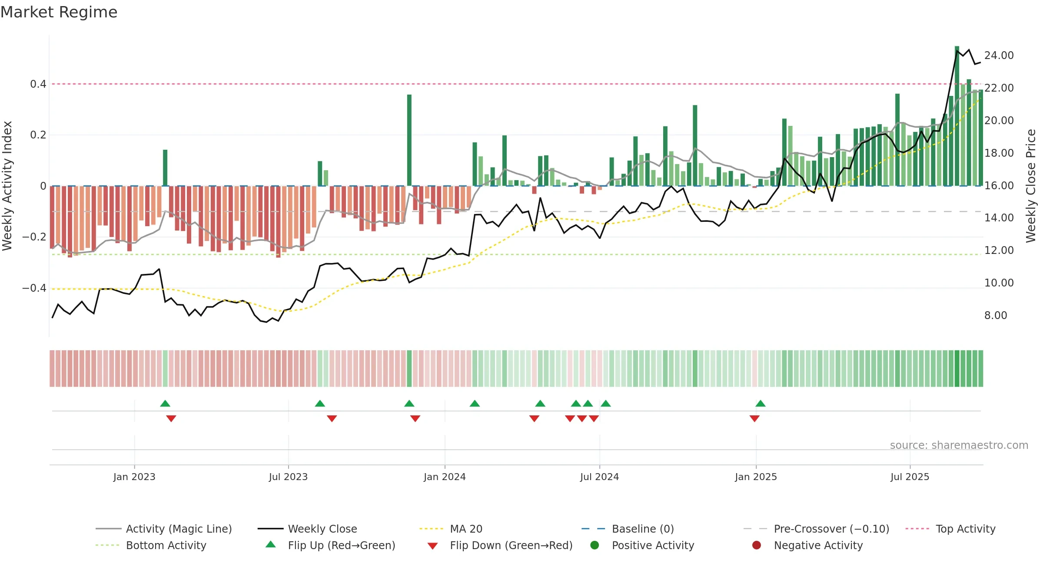The height and width of the screenshot is (586, 1043).
Task: Click the Market Regime chart title
Action: pos(59,12)
